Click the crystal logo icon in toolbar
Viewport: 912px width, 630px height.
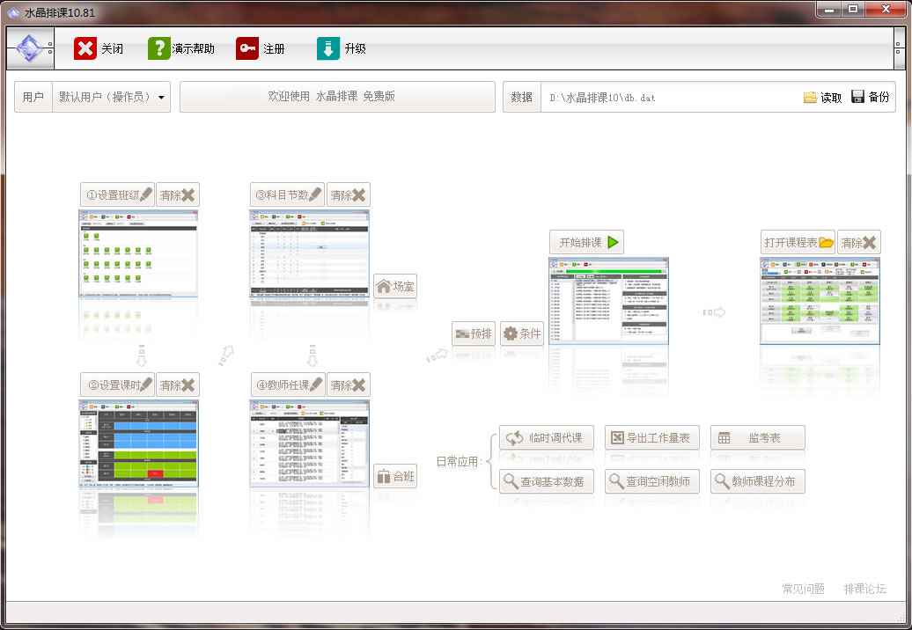30,48
